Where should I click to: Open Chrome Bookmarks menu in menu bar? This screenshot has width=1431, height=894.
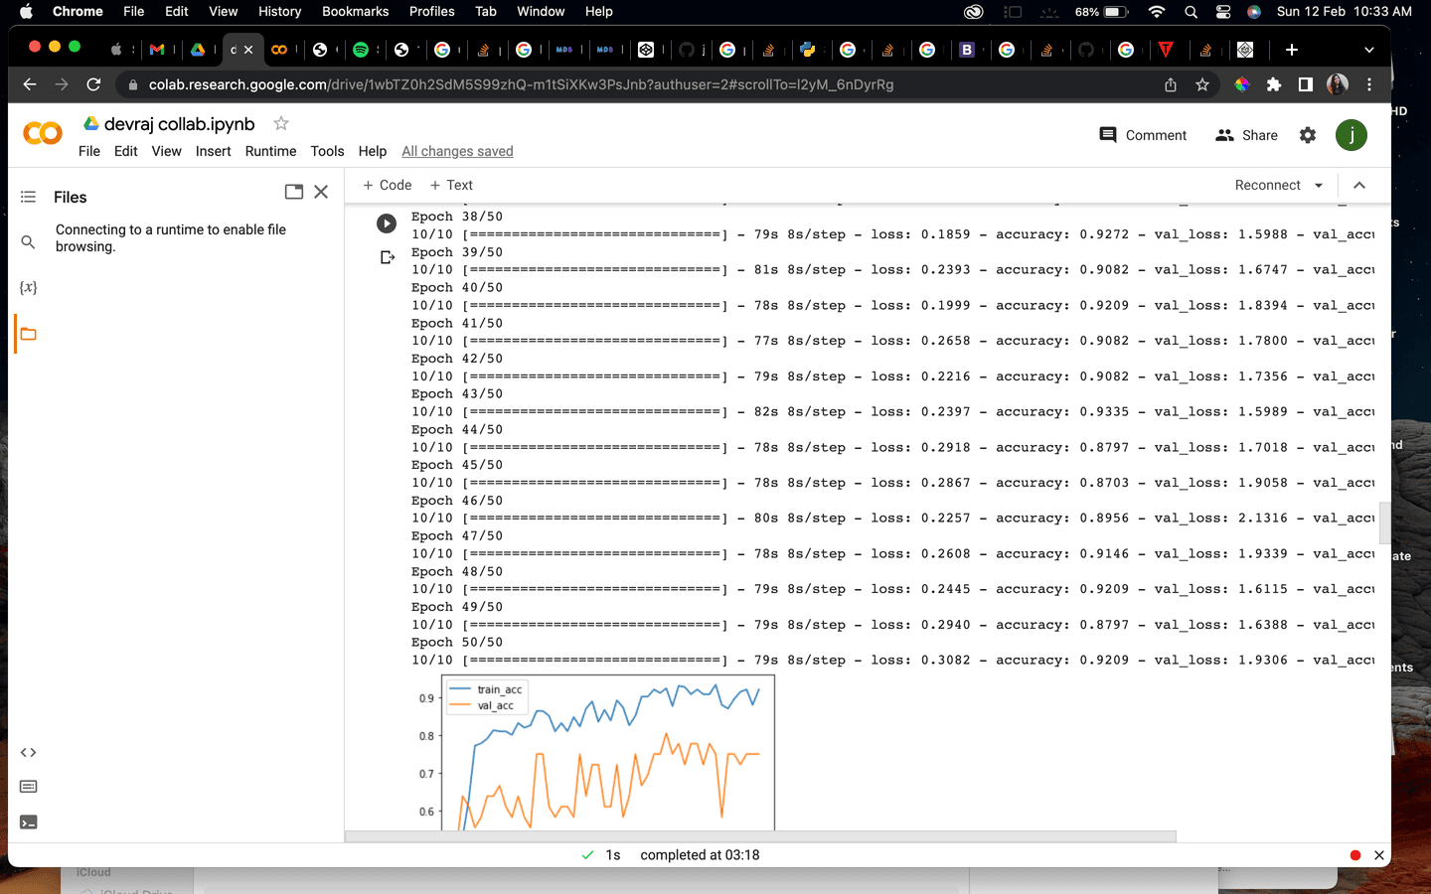(x=355, y=11)
